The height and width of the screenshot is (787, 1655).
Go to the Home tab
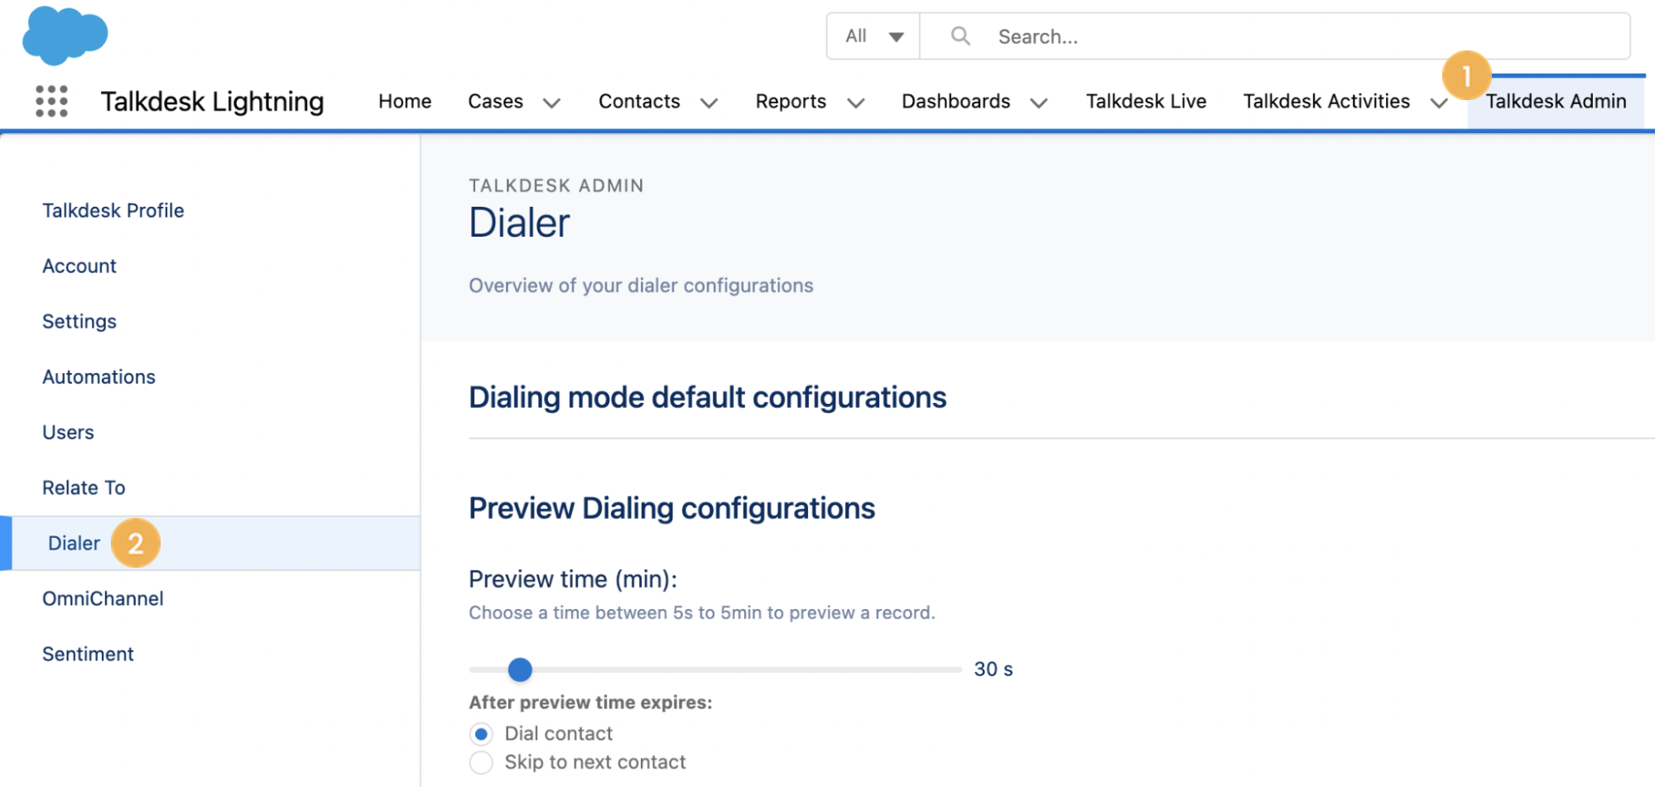(x=405, y=101)
